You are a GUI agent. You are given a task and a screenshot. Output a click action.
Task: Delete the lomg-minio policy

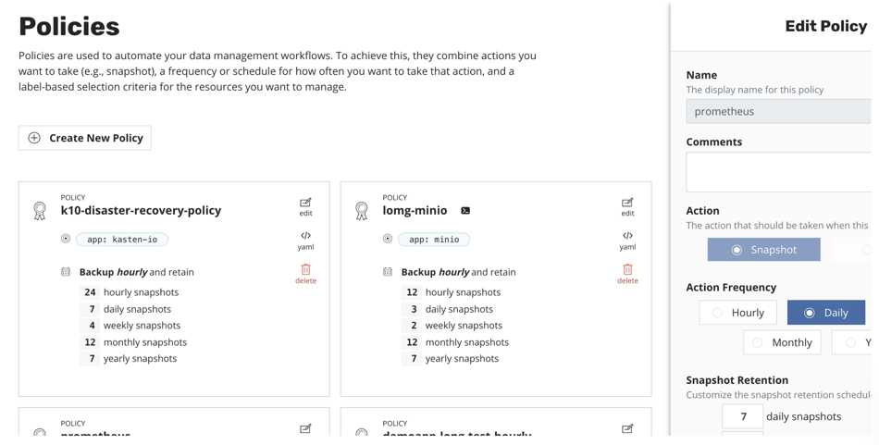coord(627,274)
